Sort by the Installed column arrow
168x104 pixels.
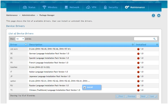point(157,45)
